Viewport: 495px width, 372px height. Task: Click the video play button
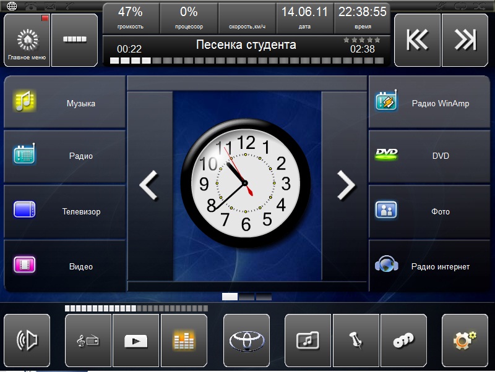(136, 340)
